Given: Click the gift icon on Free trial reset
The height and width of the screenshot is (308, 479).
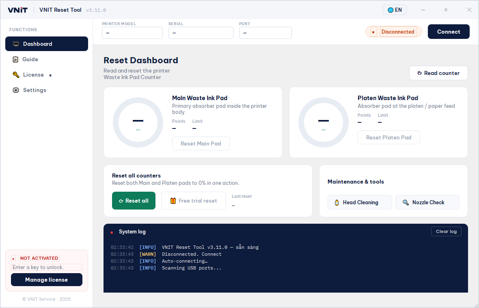Looking at the screenshot, I should (x=173, y=201).
